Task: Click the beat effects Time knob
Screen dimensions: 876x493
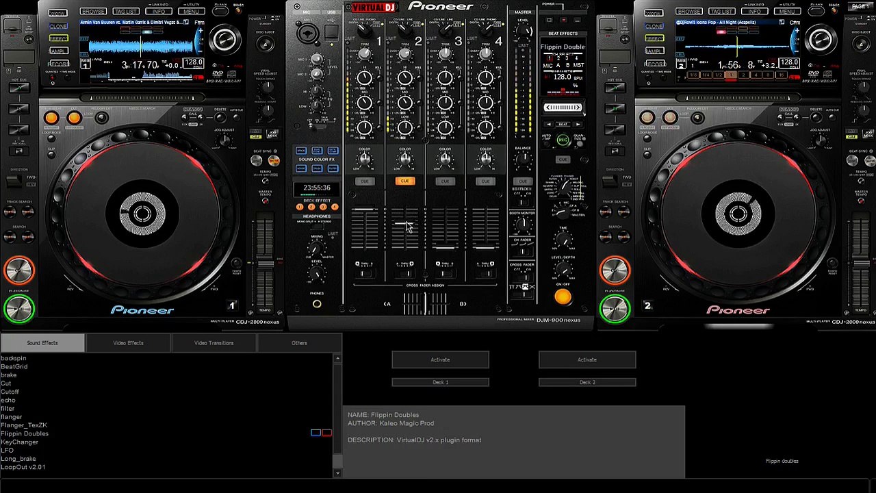Action: [x=563, y=239]
